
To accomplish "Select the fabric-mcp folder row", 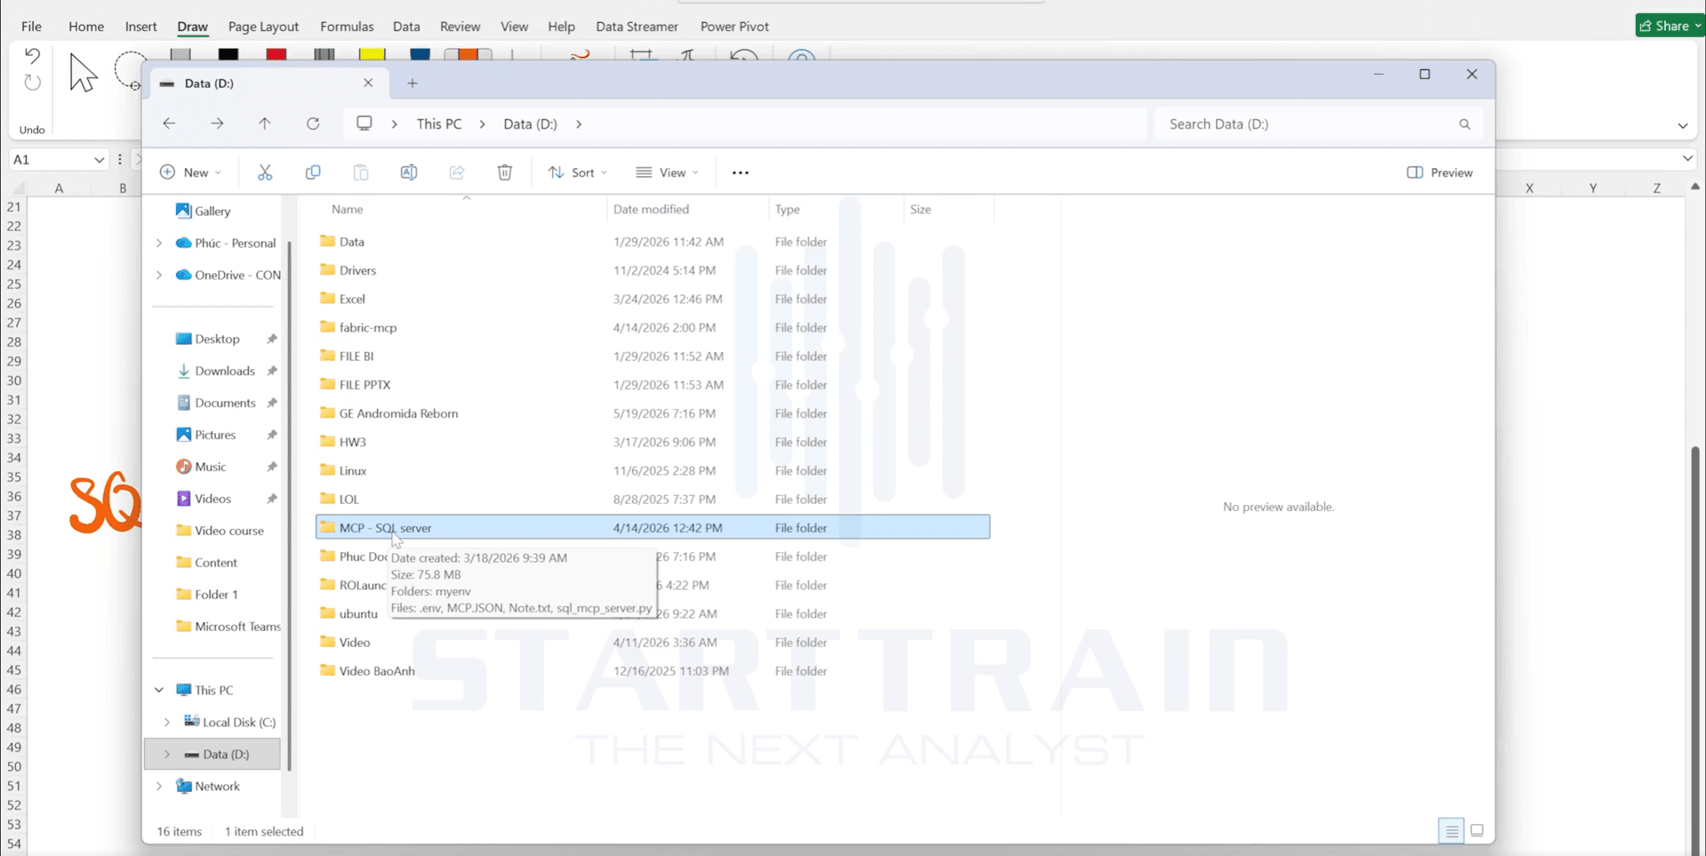I will [x=653, y=328].
